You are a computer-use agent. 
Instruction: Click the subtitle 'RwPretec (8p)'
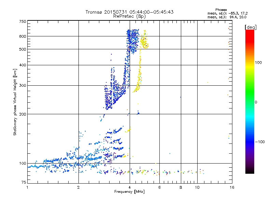[x=129, y=16]
